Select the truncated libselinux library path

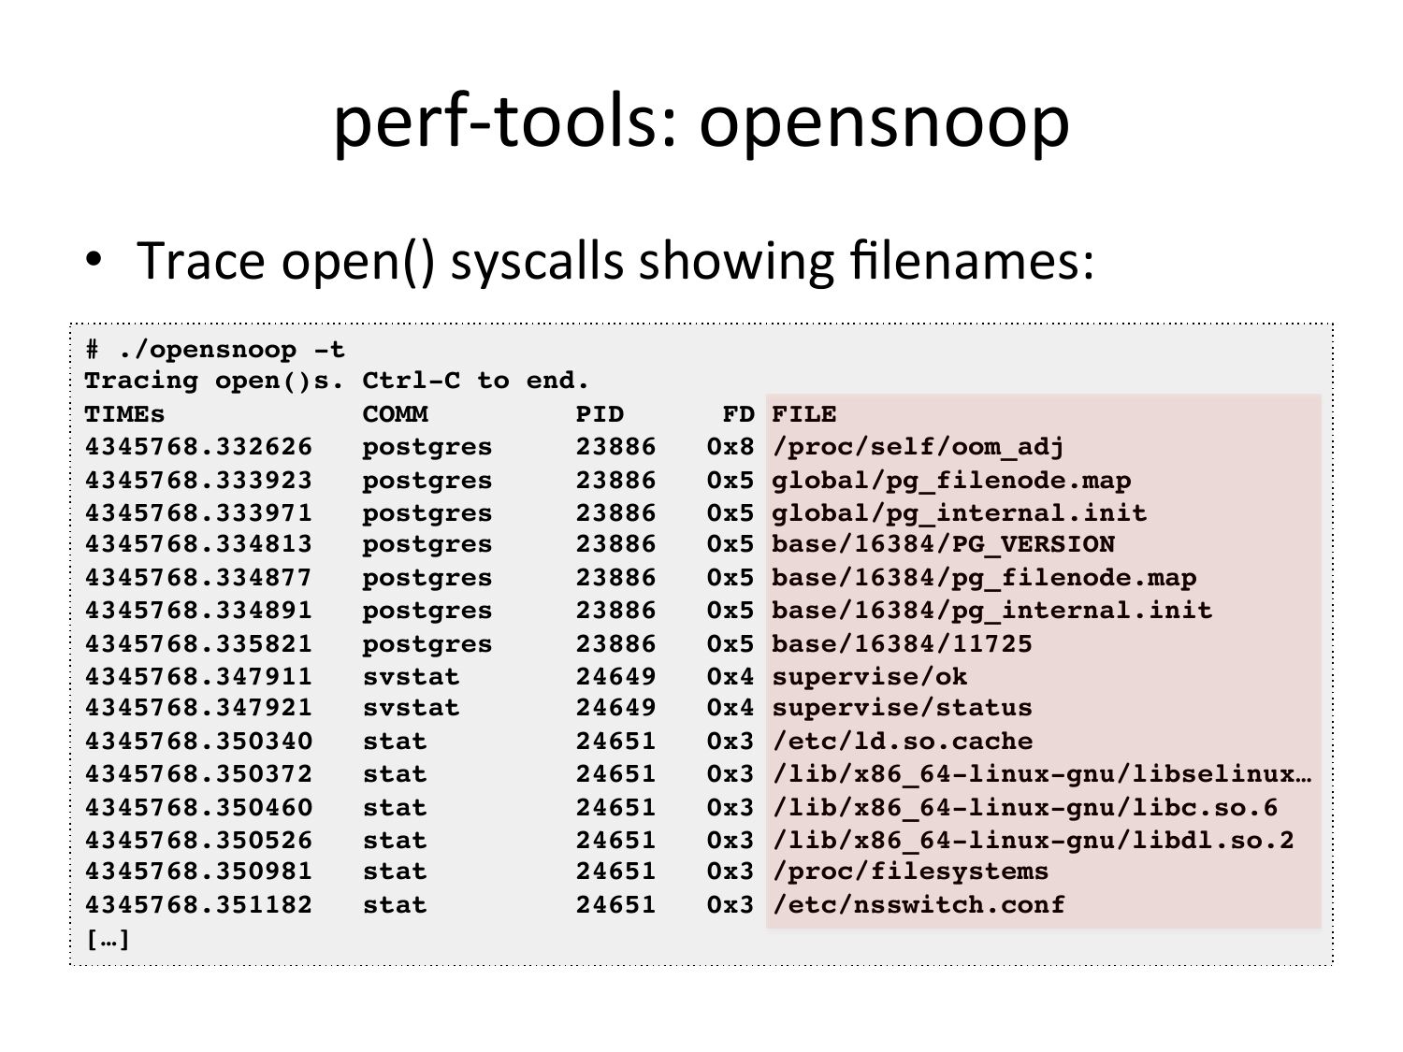pos(1040,774)
